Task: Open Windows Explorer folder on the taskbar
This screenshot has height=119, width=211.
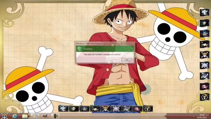Action: coord(25,116)
